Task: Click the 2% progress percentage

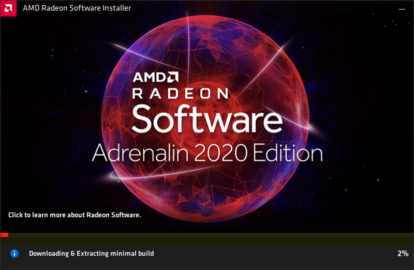Action: coord(403,253)
